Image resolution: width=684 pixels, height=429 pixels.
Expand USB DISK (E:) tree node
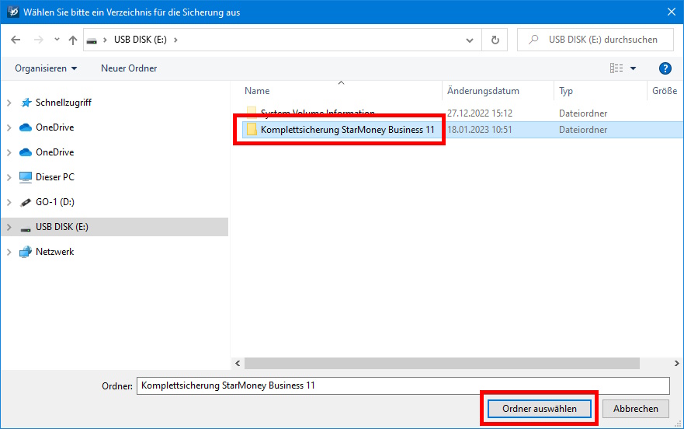coord(9,227)
